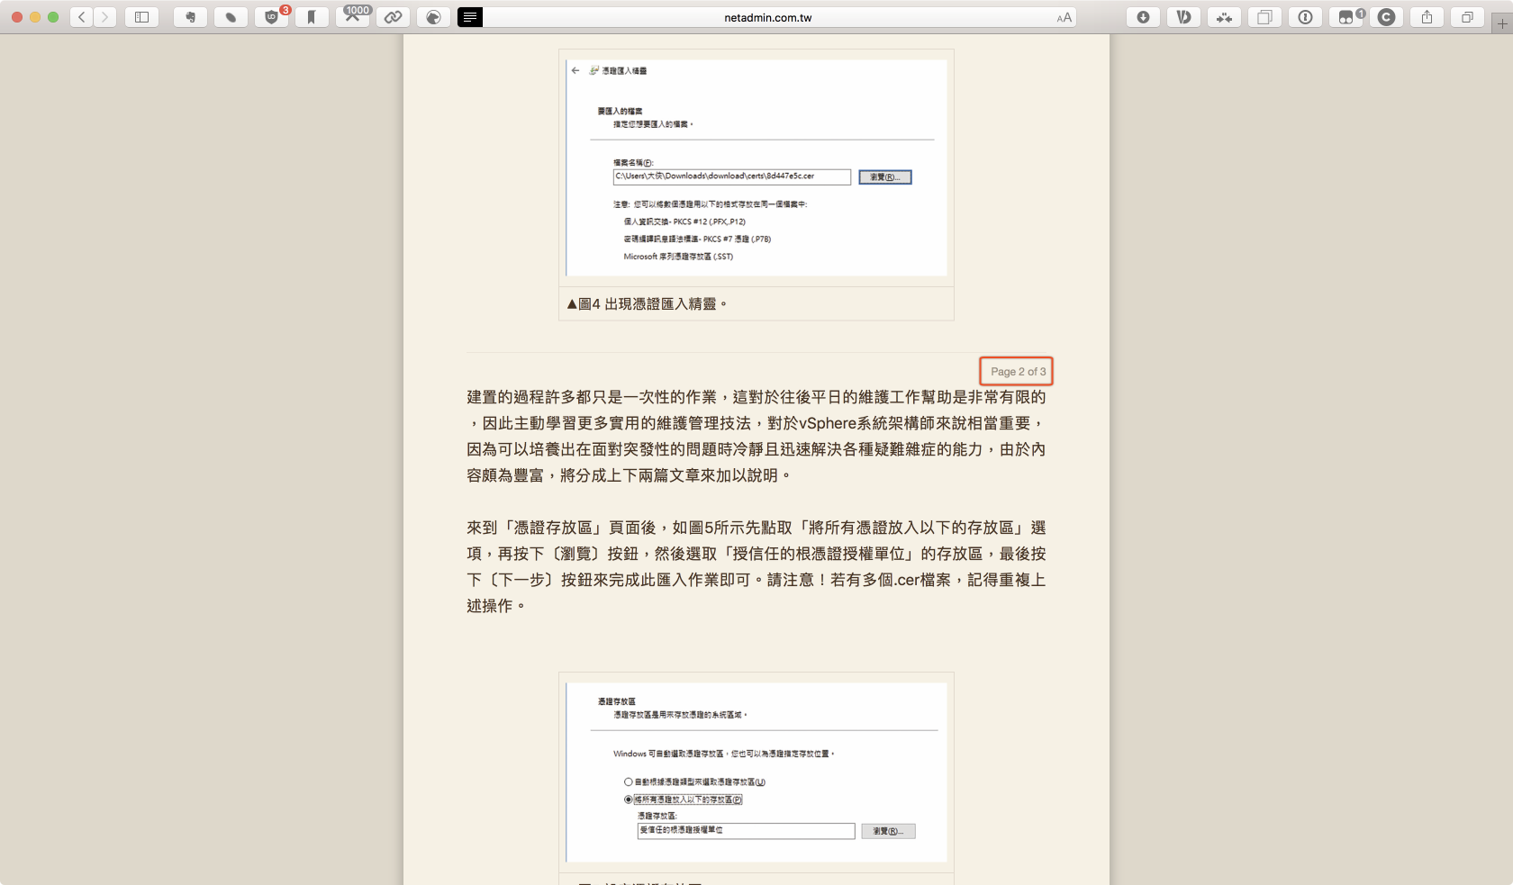
Task: Click the extension icon with 1000 badge
Action: tap(353, 17)
